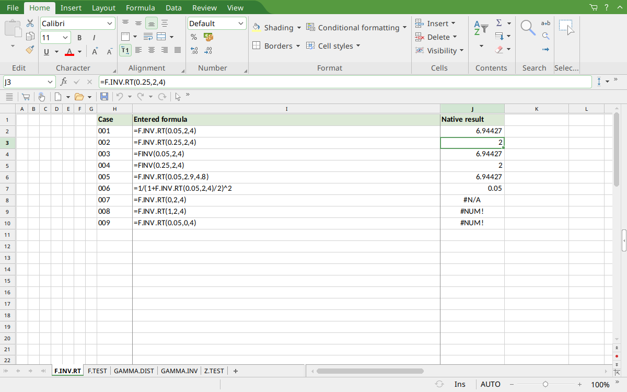Click the AutoSum sigma icon
Viewport: 627px width, 392px height.
pyautogui.click(x=499, y=23)
